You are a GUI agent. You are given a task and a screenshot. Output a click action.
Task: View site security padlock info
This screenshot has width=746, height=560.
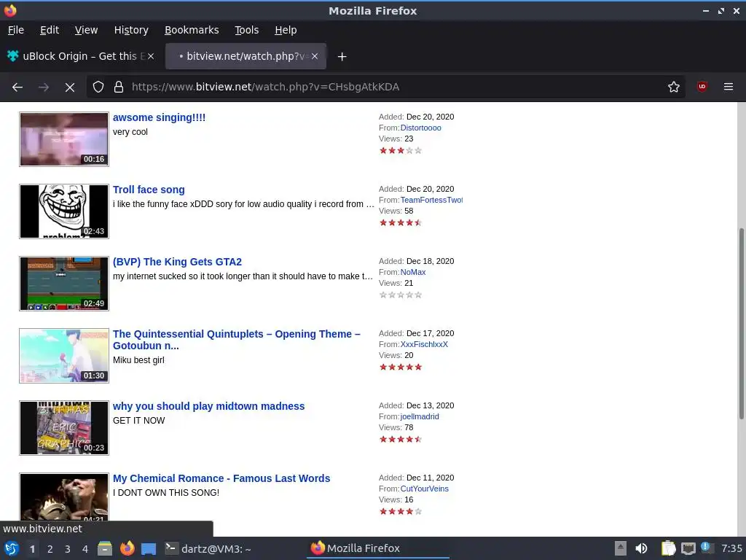[119, 87]
